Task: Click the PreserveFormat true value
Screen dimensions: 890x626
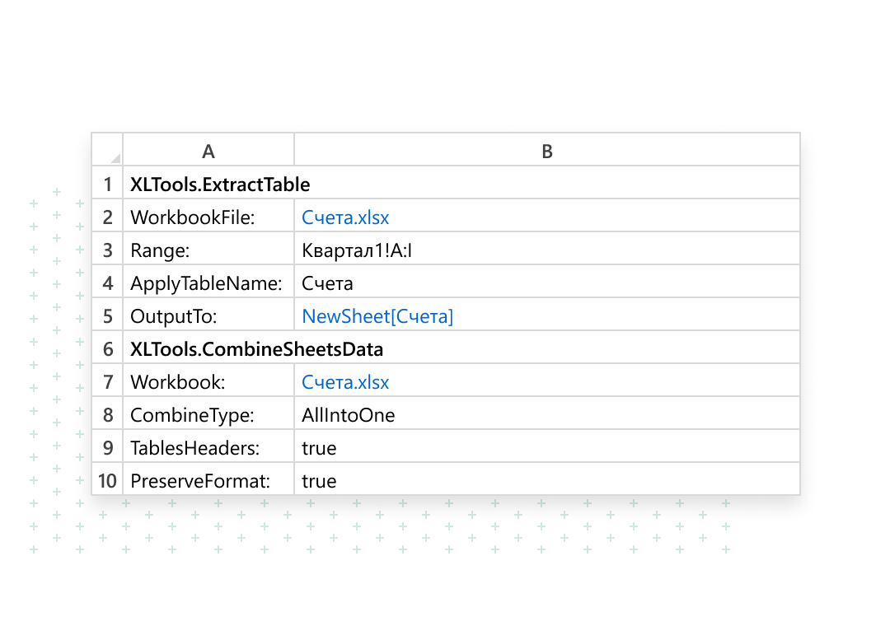Action: pyautogui.click(x=319, y=481)
